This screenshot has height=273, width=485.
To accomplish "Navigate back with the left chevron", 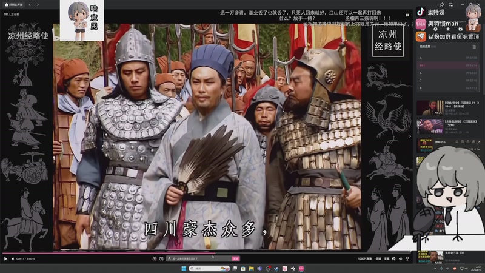I will point(30,5).
